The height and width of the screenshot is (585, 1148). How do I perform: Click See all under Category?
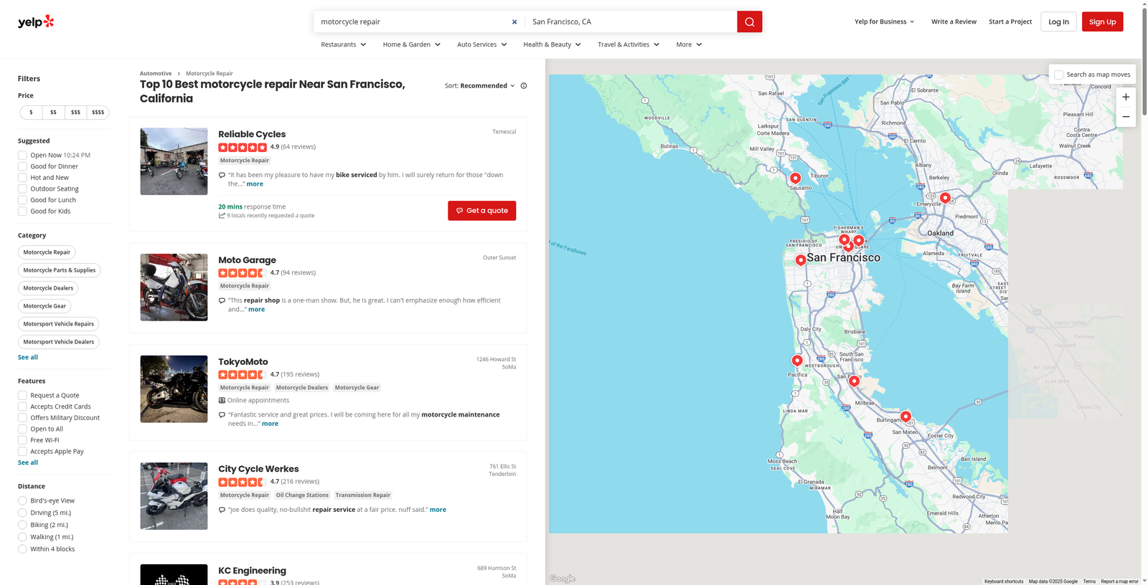point(28,357)
